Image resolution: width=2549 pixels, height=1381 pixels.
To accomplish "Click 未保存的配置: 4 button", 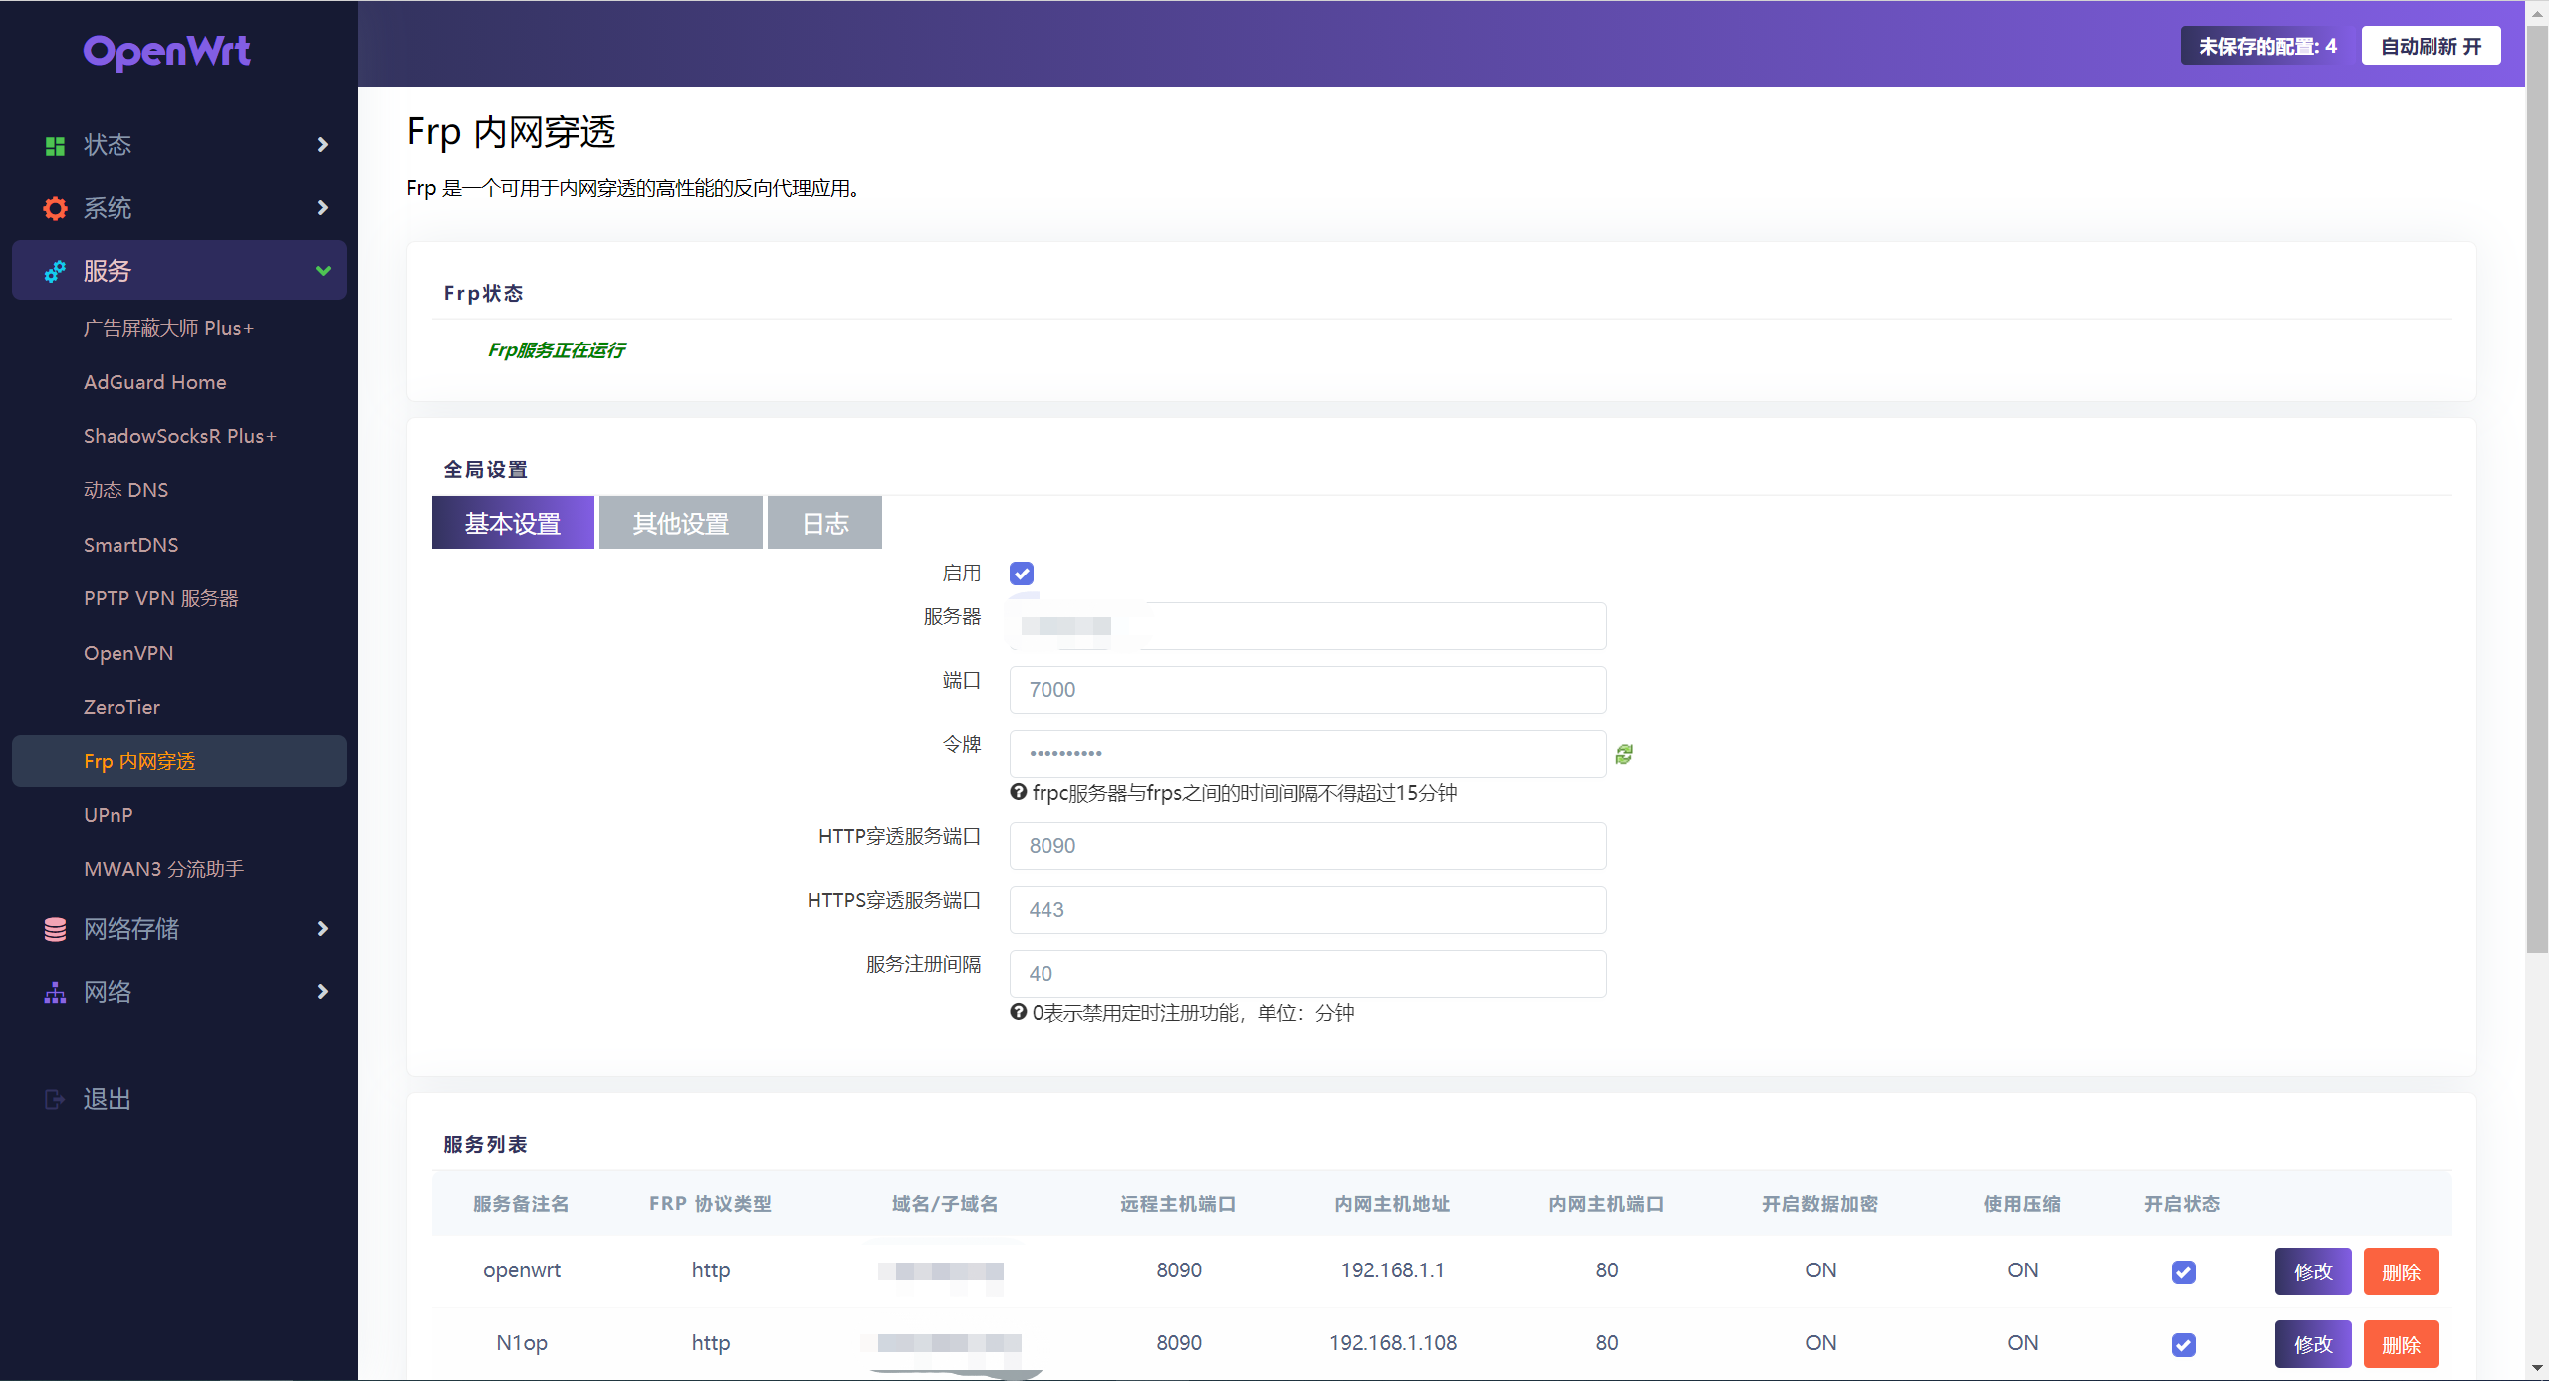I will point(2267,46).
